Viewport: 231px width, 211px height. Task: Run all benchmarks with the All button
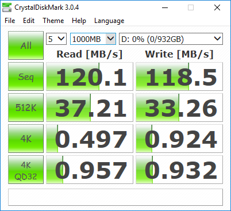point(26,45)
